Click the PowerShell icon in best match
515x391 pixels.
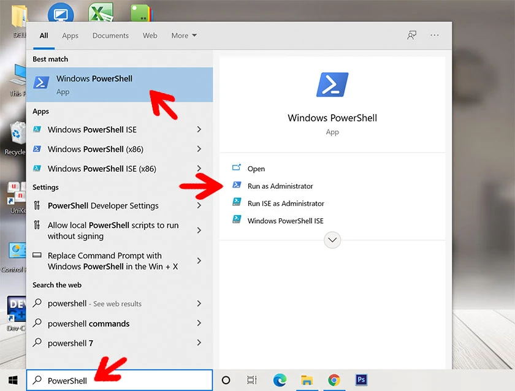click(x=41, y=82)
